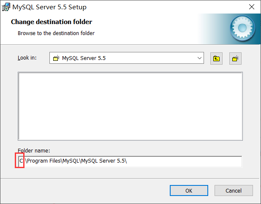Viewport: 261px width, 204px height.
Task: Expand the Look in dropdown arrow
Action: coord(200,58)
